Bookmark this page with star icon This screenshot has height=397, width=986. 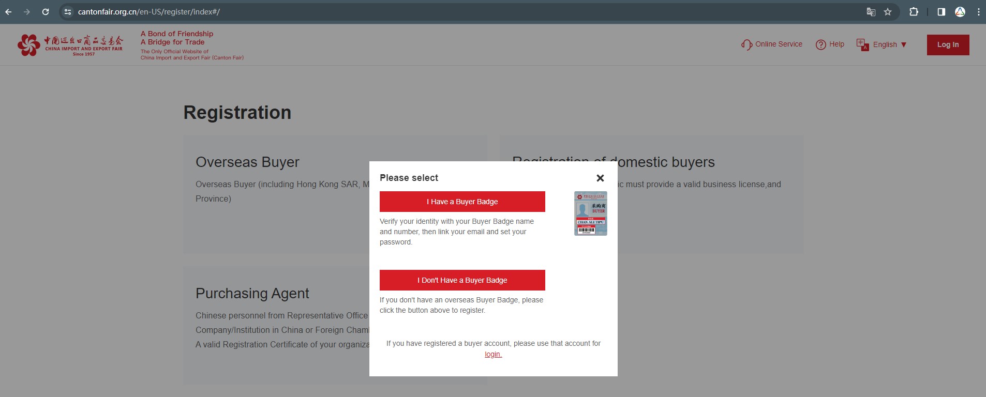pos(888,12)
